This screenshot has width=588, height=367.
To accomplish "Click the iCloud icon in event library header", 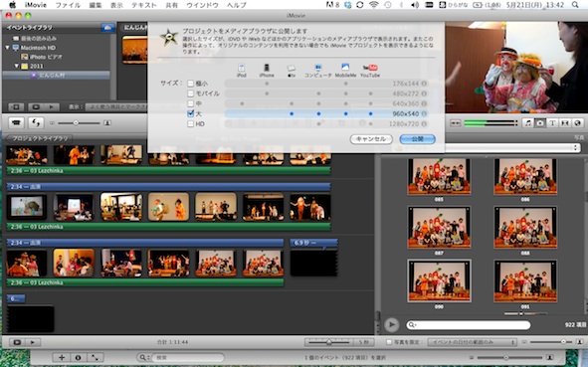I will (107, 28).
